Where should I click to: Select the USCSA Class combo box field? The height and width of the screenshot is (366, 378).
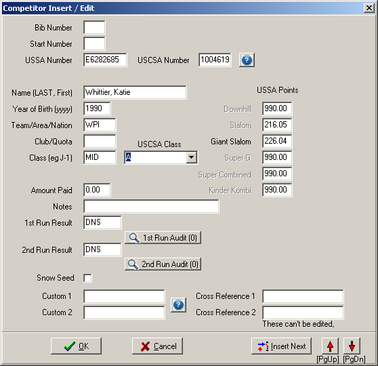click(x=161, y=157)
